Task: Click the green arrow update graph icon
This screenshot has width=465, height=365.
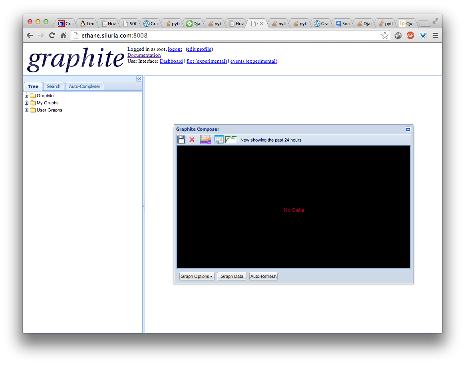Action: (231, 140)
